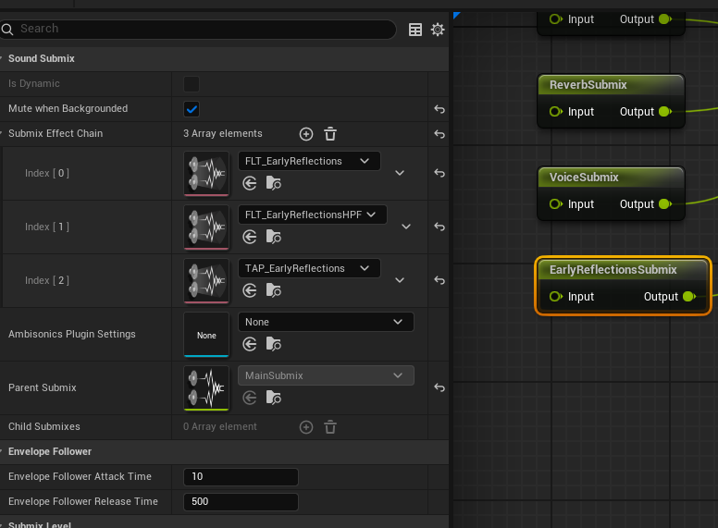Click the Child Submixes property label
The width and height of the screenshot is (718, 528).
[x=44, y=426]
